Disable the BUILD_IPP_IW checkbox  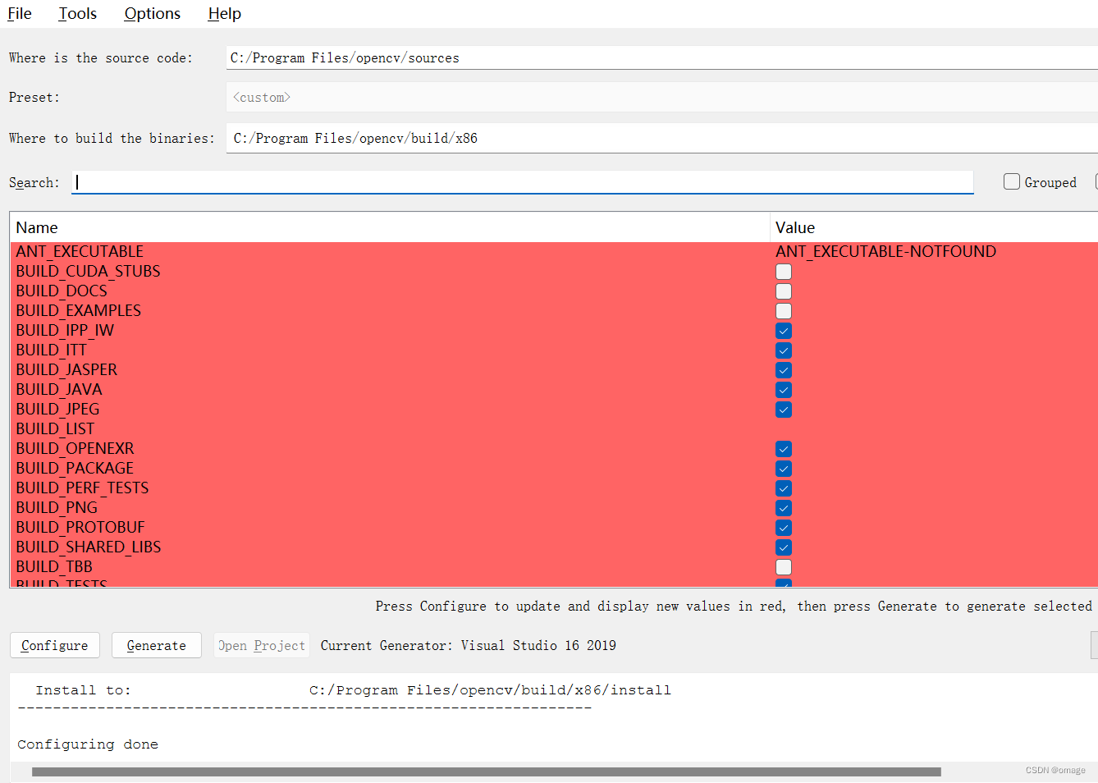784,330
